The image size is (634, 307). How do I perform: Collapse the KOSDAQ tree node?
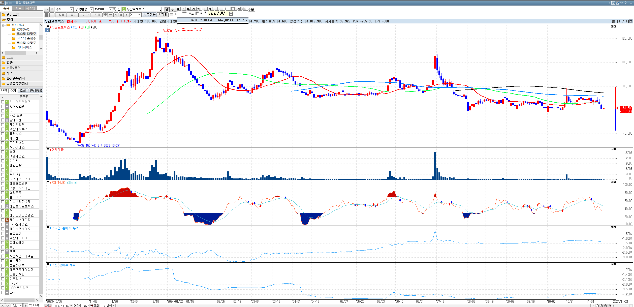click(x=3, y=25)
